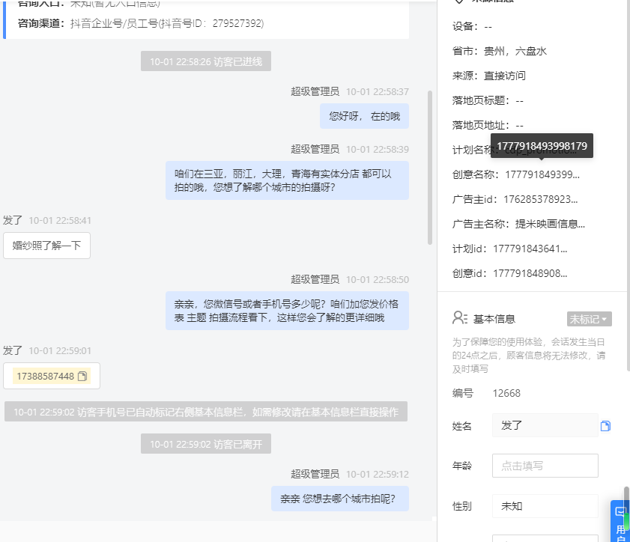
Task: Click the 落地页标题 row
Action: (488, 100)
